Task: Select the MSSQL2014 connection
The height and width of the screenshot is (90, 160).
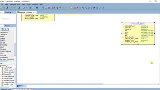Action: [x=4, y=32]
